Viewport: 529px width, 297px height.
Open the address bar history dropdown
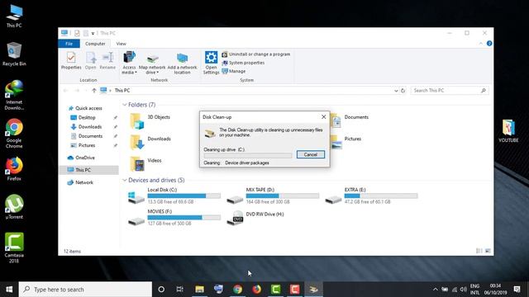click(x=396, y=91)
